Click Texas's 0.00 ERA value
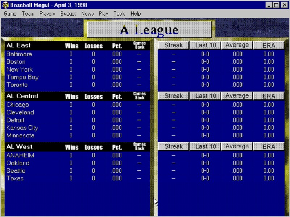The image size is (290, 217). 269,178
